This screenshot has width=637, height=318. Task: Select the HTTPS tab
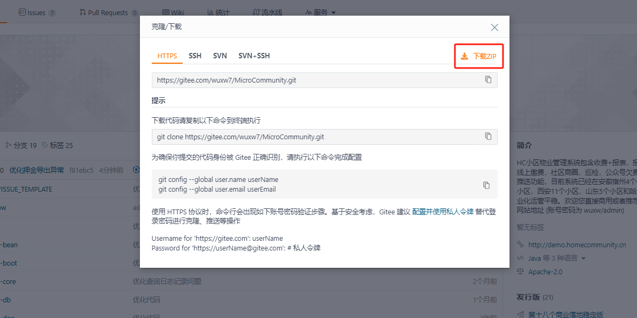click(x=167, y=56)
